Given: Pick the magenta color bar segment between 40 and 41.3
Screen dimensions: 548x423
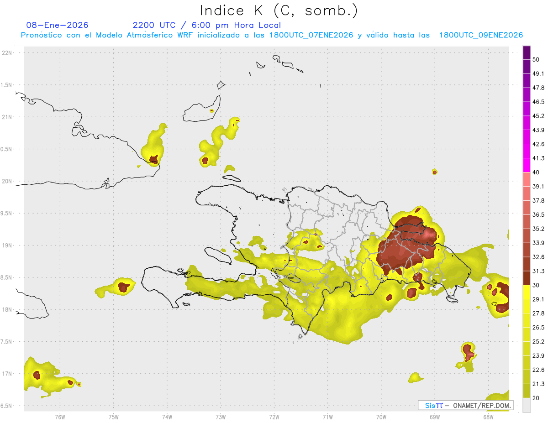Looking at the screenshot, I should coord(527,165).
